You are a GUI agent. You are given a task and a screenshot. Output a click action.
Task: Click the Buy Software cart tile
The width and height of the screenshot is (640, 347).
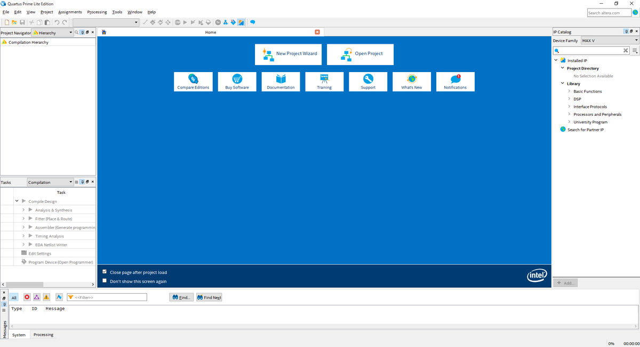click(x=237, y=82)
